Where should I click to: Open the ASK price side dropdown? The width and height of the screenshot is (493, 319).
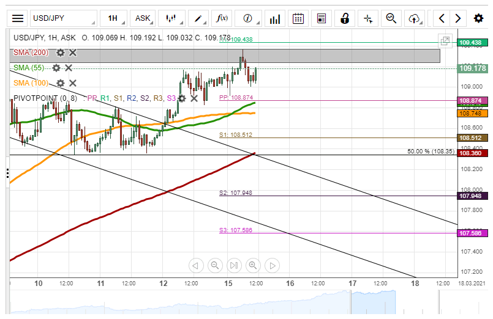pos(143,18)
